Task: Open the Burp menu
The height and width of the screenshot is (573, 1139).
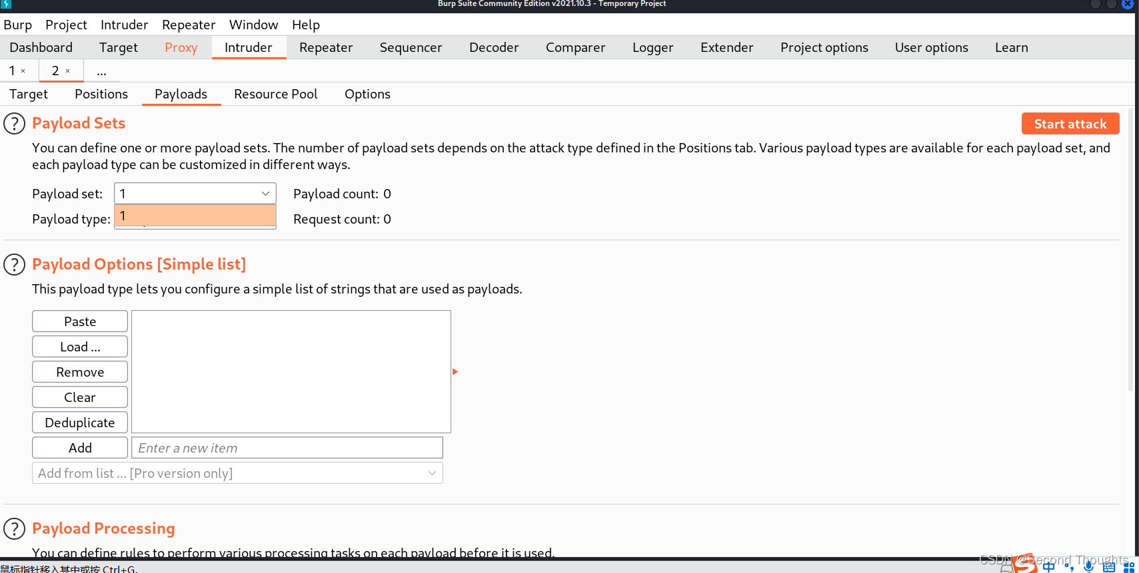Action: click(x=18, y=25)
